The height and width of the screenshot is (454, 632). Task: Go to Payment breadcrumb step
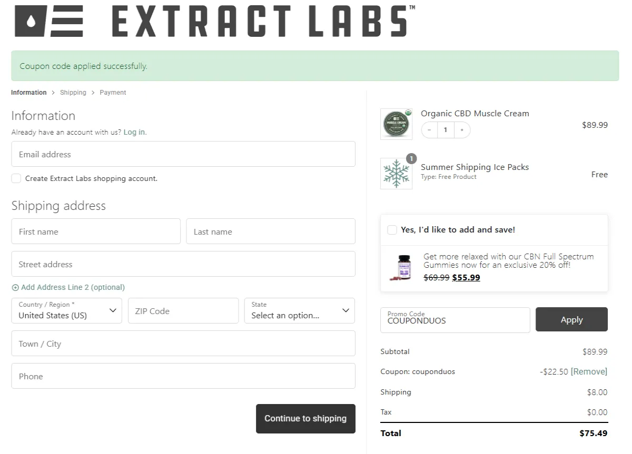click(113, 93)
